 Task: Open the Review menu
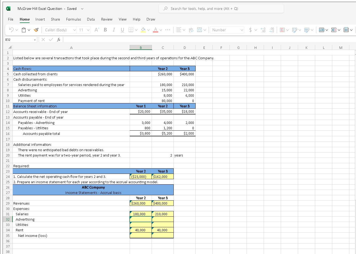pyautogui.click(x=106, y=19)
